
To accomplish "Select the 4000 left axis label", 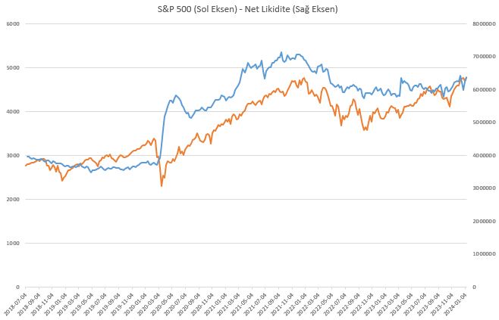I will click(13, 112).
